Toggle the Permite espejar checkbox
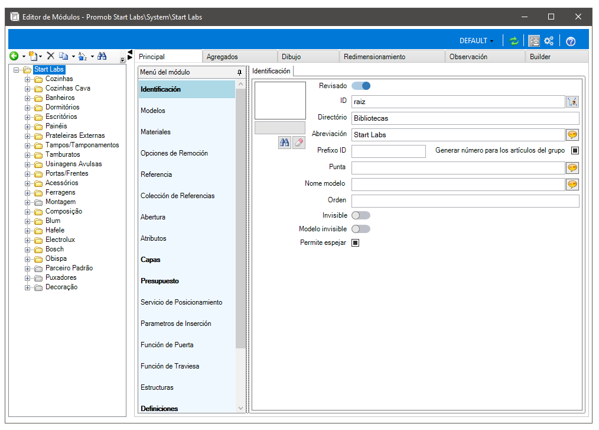 [x=355, y=243]
